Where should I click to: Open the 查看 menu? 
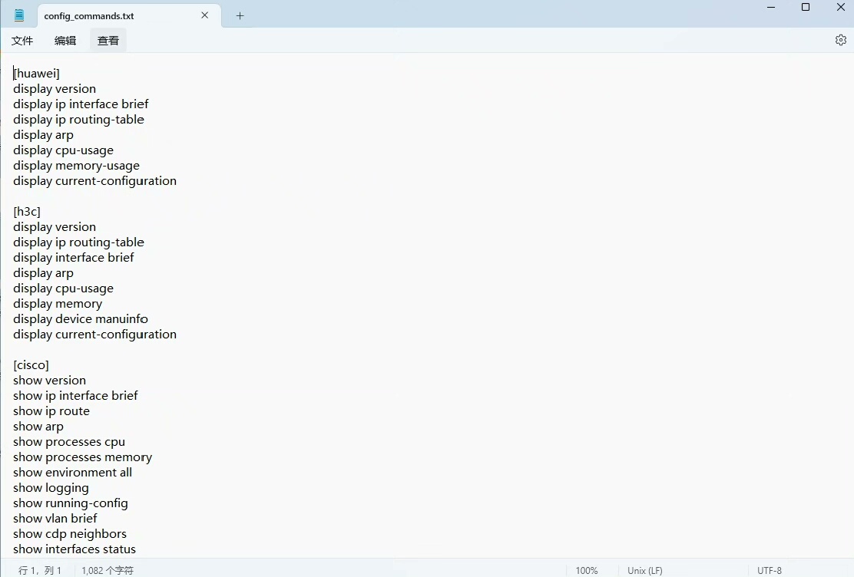click(x=108, y=41)
